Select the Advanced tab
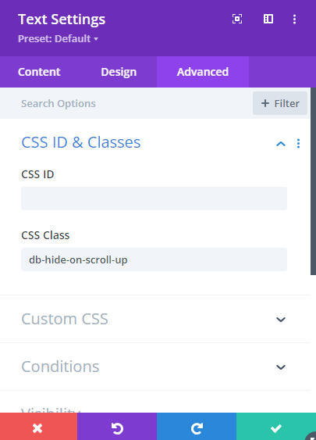Screen dimensions: 316x440 (203, 72)
